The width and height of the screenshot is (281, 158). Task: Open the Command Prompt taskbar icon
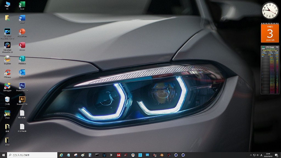[97, 155]
